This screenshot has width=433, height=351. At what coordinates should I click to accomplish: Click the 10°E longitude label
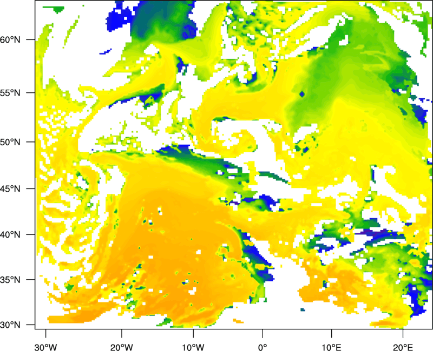pos(331,347)
